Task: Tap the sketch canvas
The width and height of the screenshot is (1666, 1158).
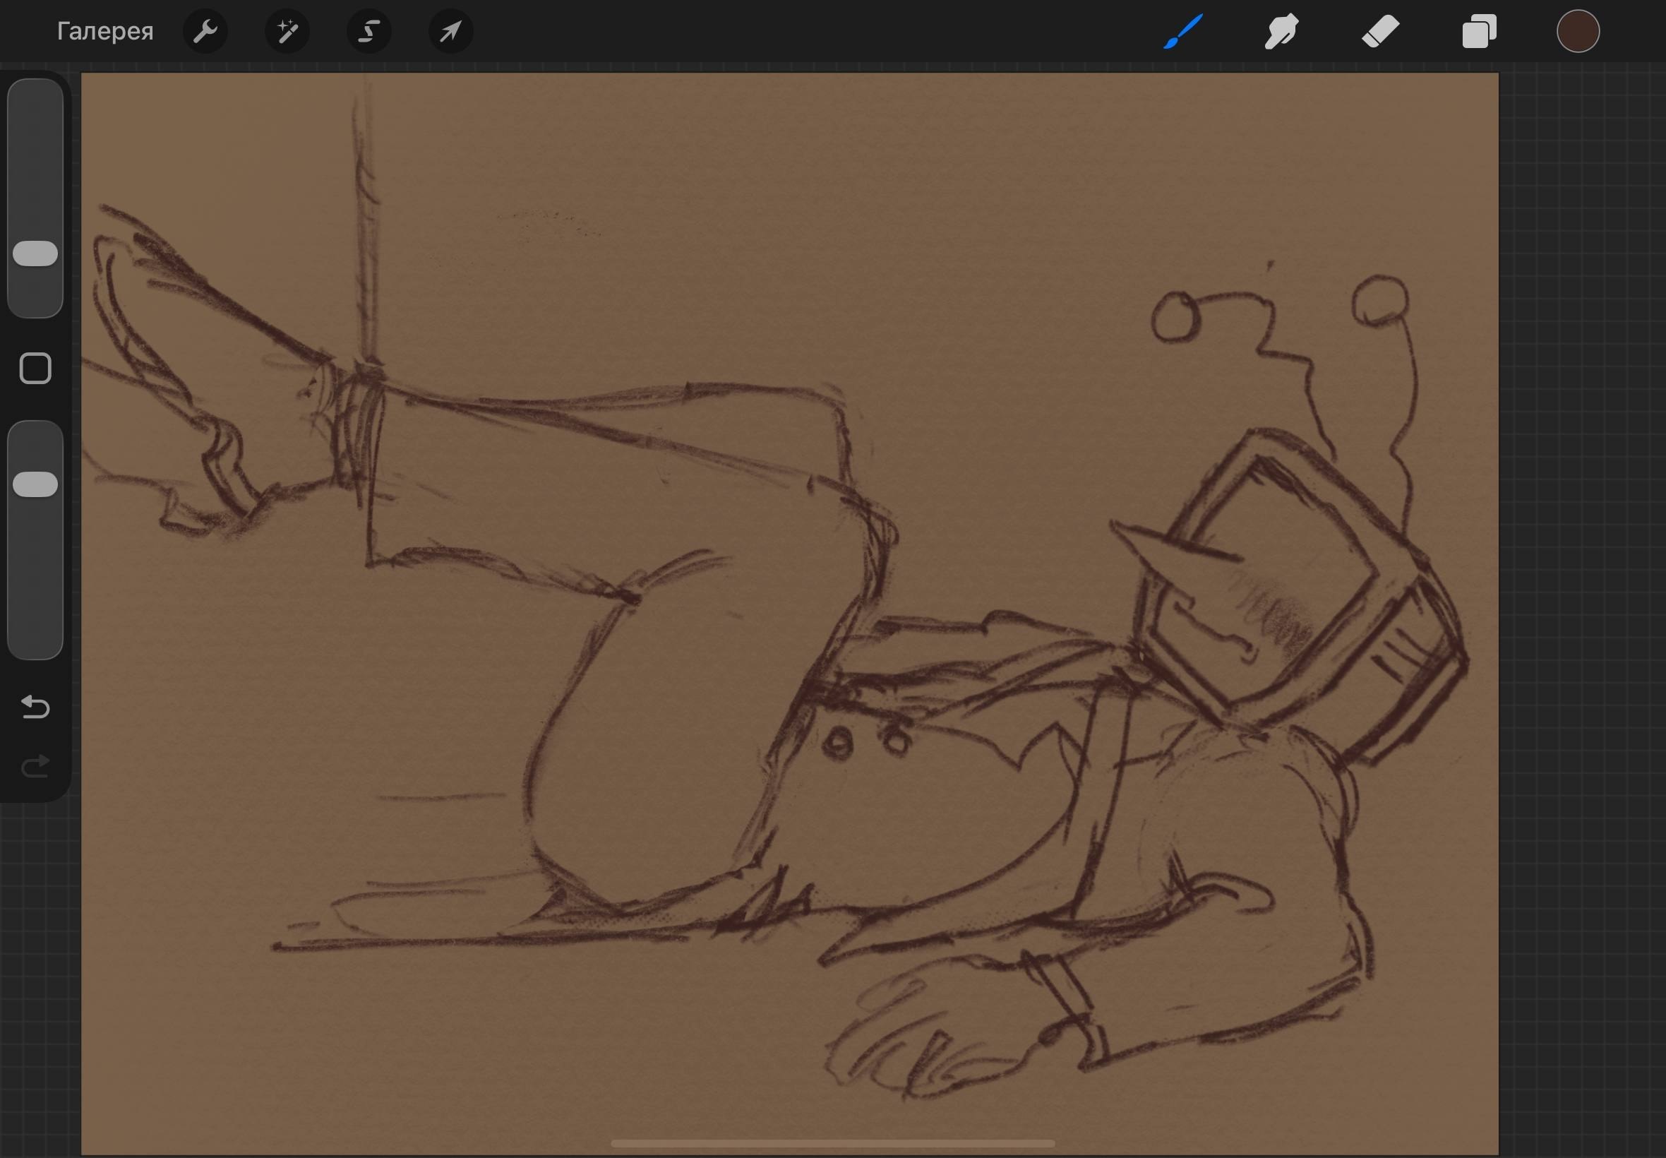Action: [789, 613]
